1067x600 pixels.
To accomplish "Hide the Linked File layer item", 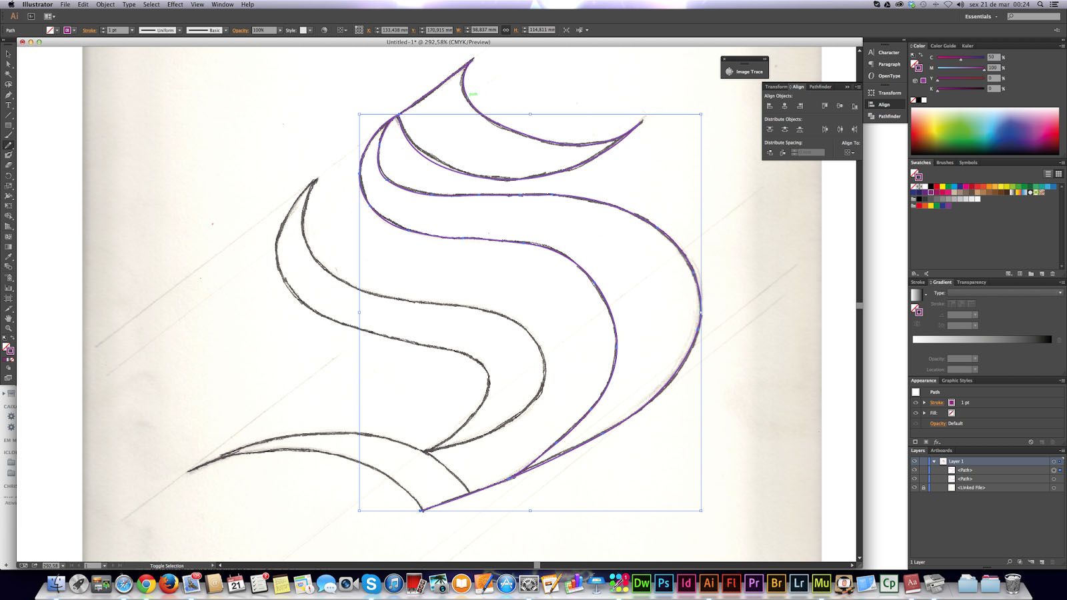I will 914,487.
